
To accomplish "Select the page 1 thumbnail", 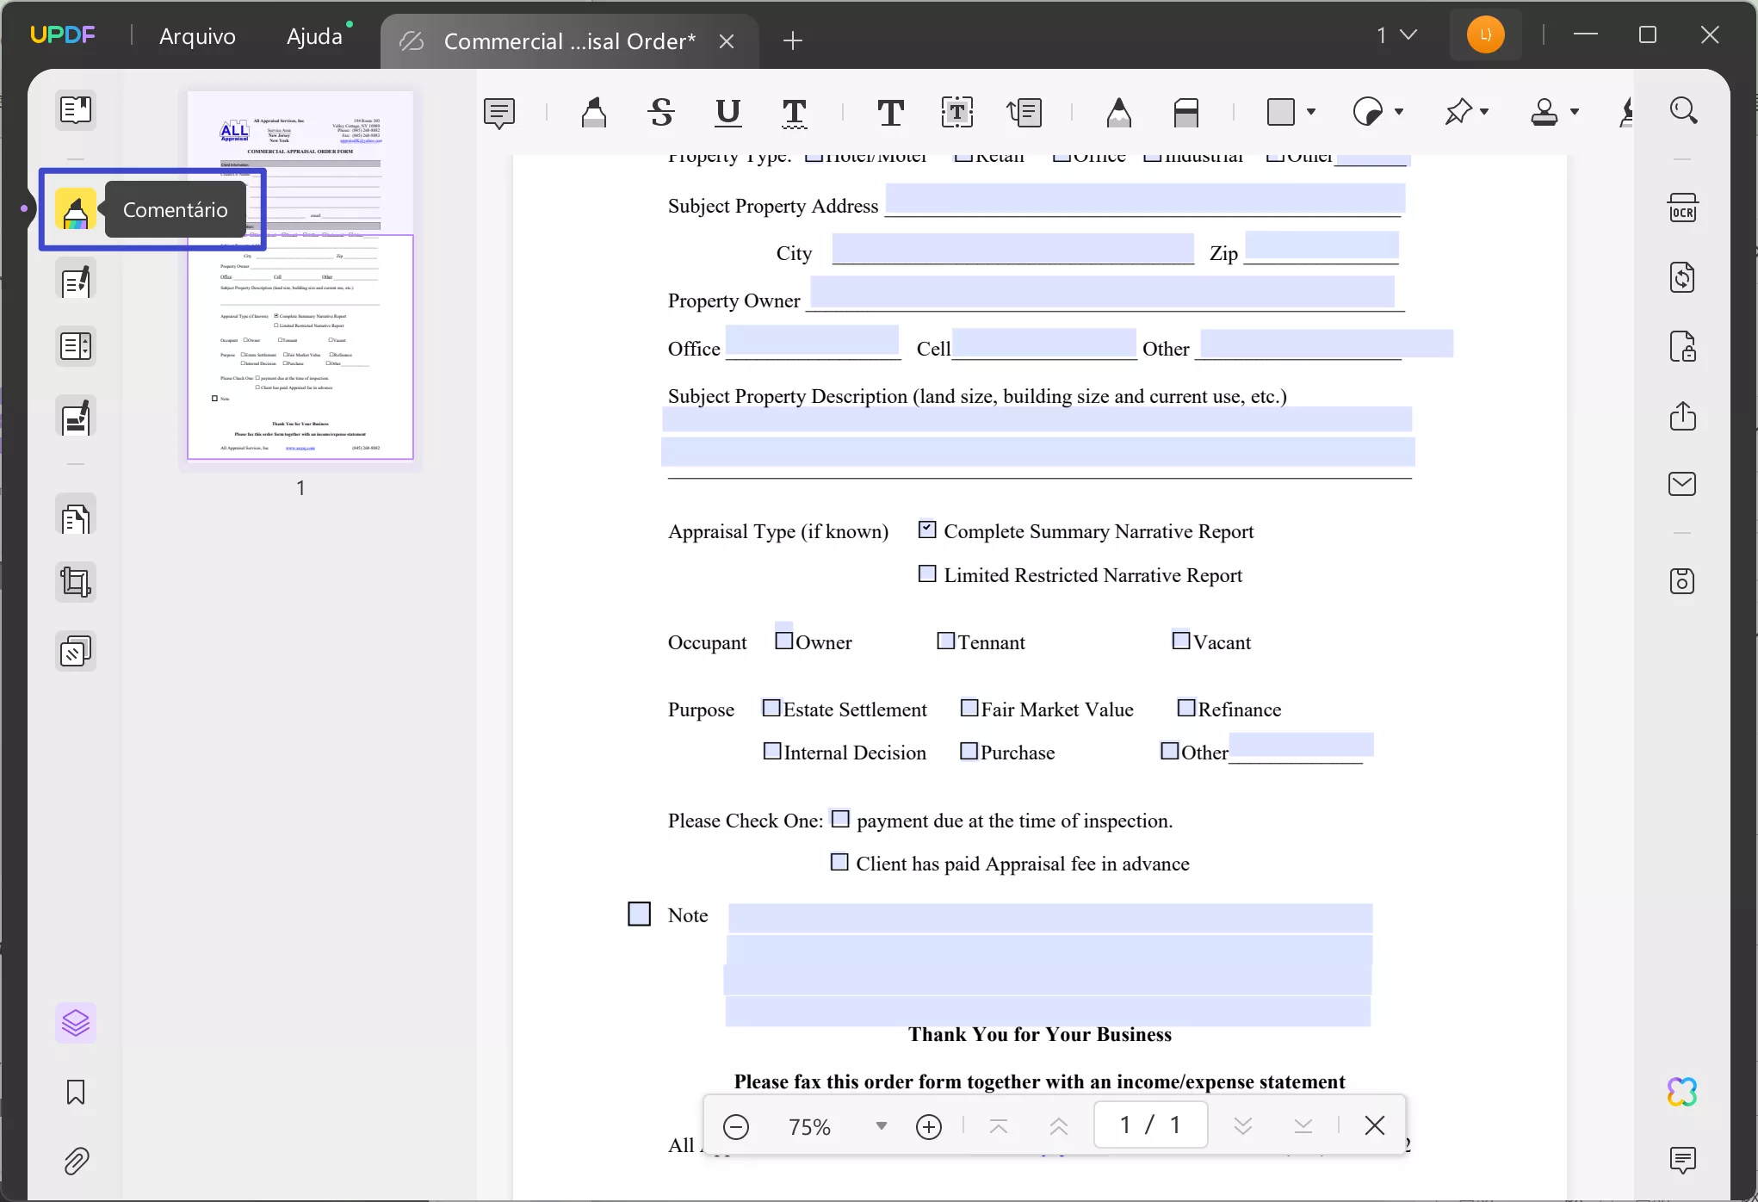I will [x=300, y=276].
